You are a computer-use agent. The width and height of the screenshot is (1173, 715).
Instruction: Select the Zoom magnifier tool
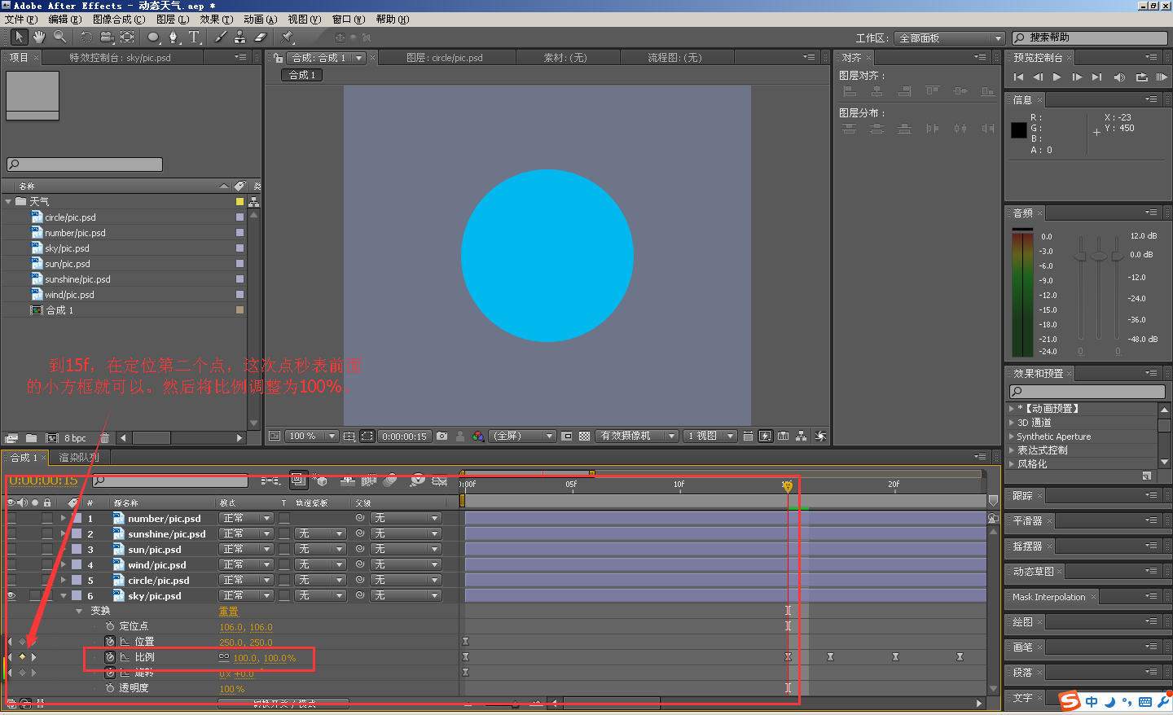59,37
